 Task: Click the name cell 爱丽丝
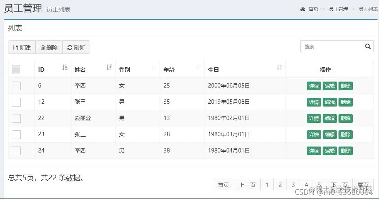pyautogui.click(x=83, y=118)
